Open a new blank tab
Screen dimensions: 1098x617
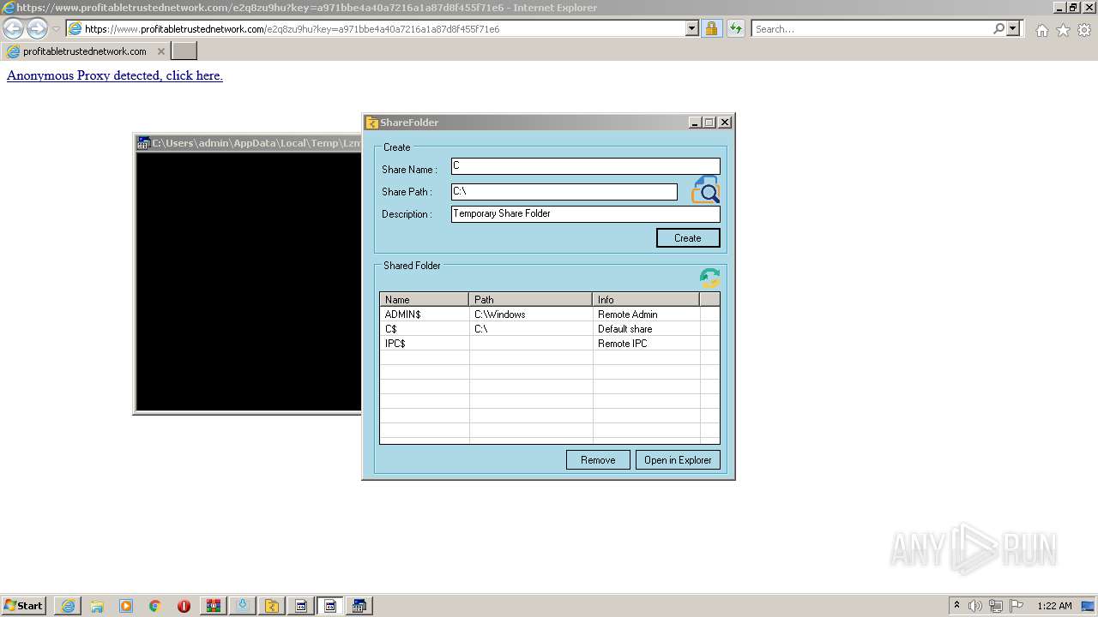184,51
